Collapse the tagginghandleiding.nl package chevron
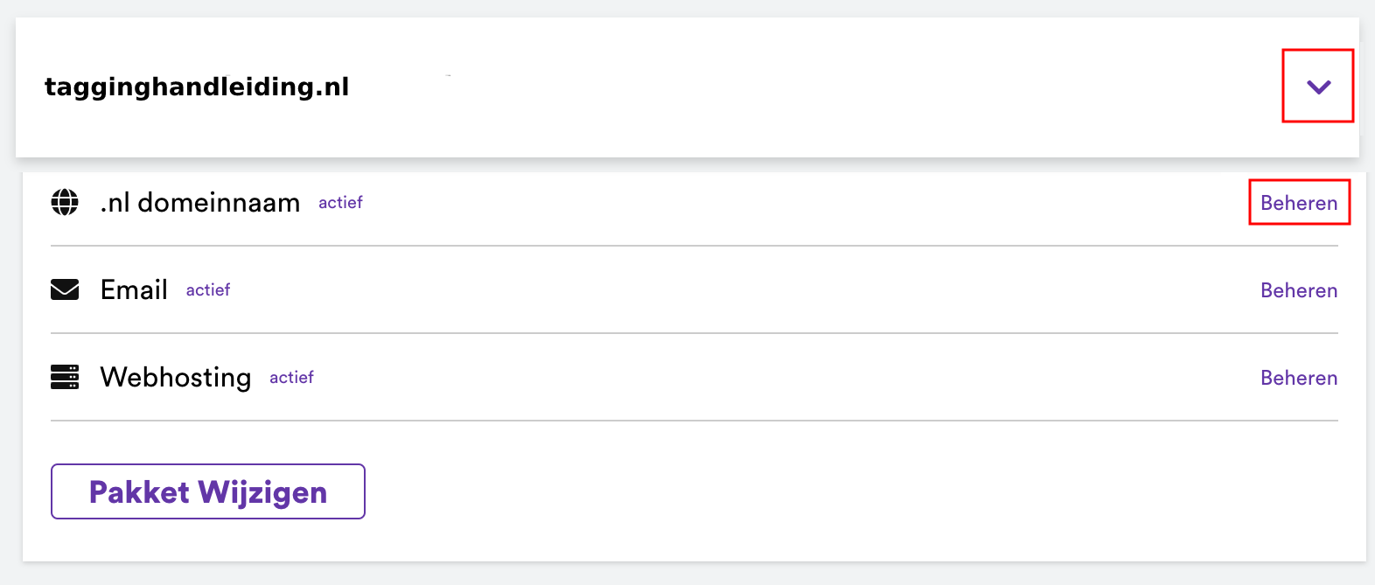The image size is (1375, 585). point(1318,87)
